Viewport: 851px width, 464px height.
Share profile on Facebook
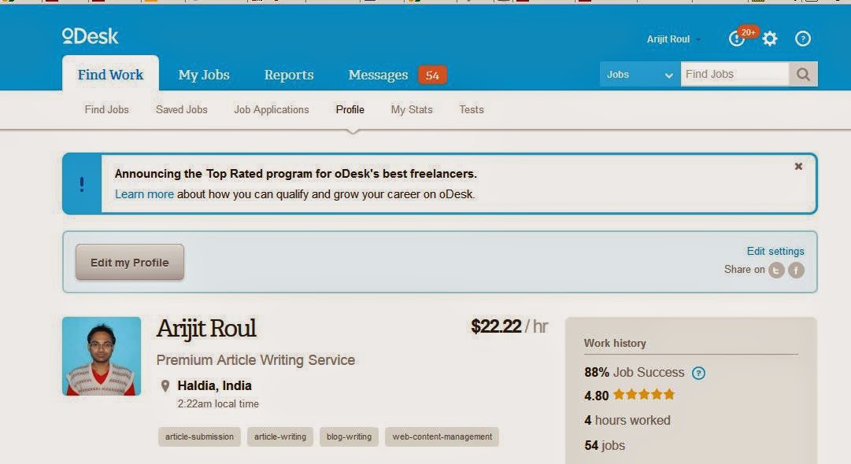coord(796,270)
